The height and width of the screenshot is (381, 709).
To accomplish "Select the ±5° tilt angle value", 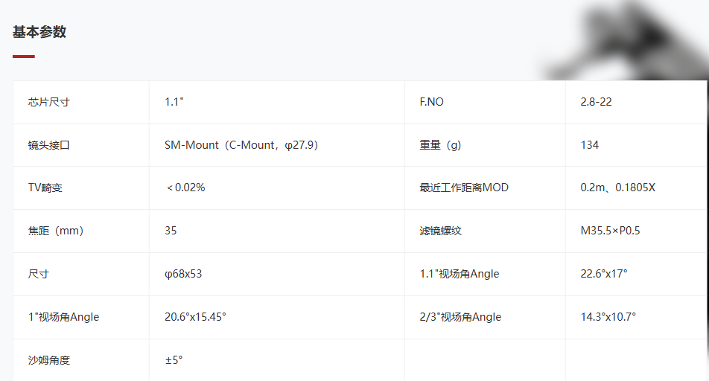I will [174, 360].
